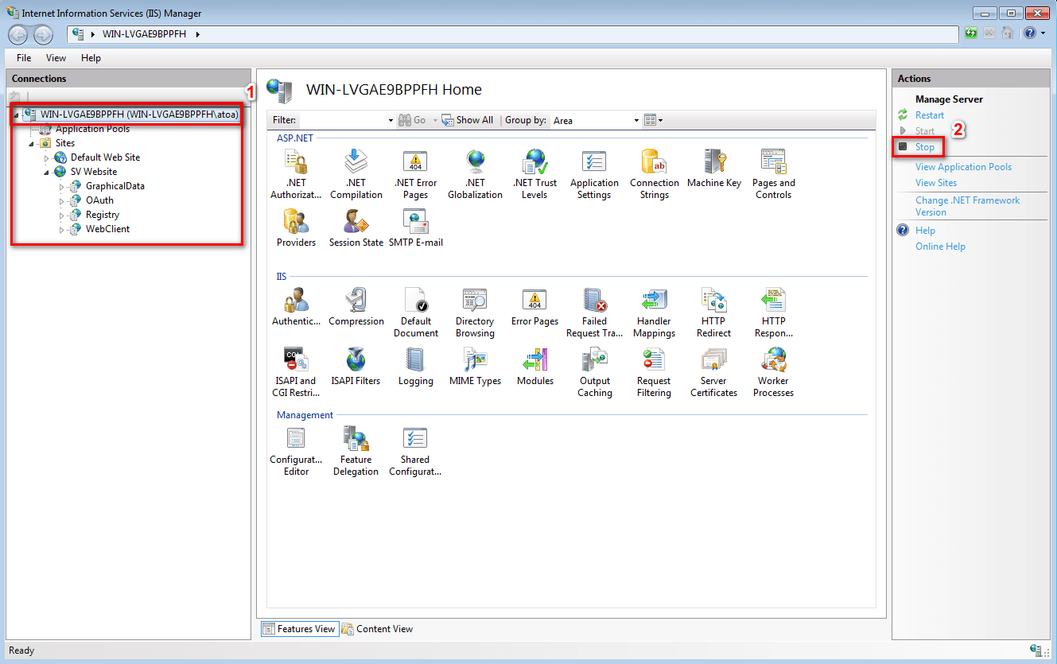Image resolution: width=1057 pixels, height=664 pixels.
Task: Open the Server Certificates feature icon
Action: (713, 362)
